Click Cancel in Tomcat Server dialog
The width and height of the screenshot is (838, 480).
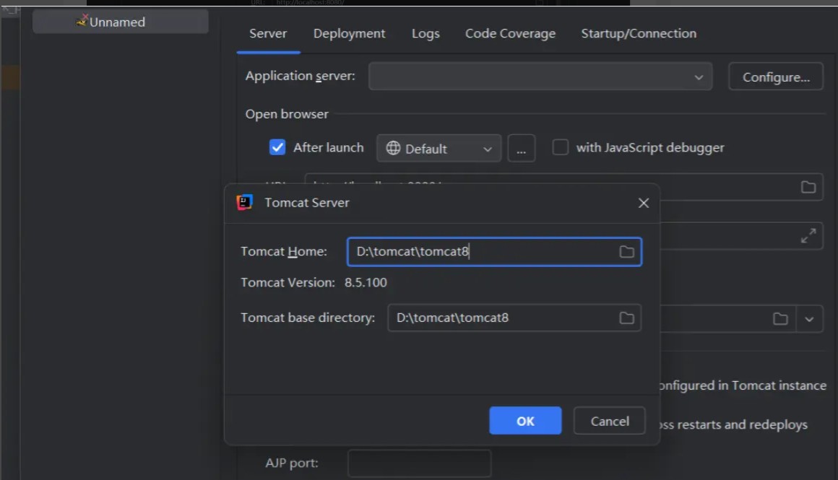point(609,422)
